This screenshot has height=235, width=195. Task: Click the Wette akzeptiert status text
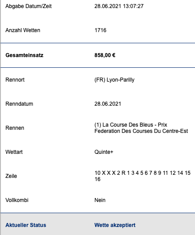click(115, 225)
